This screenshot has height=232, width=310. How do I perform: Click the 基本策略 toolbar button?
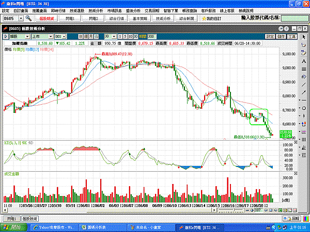[x=140, y=19]
